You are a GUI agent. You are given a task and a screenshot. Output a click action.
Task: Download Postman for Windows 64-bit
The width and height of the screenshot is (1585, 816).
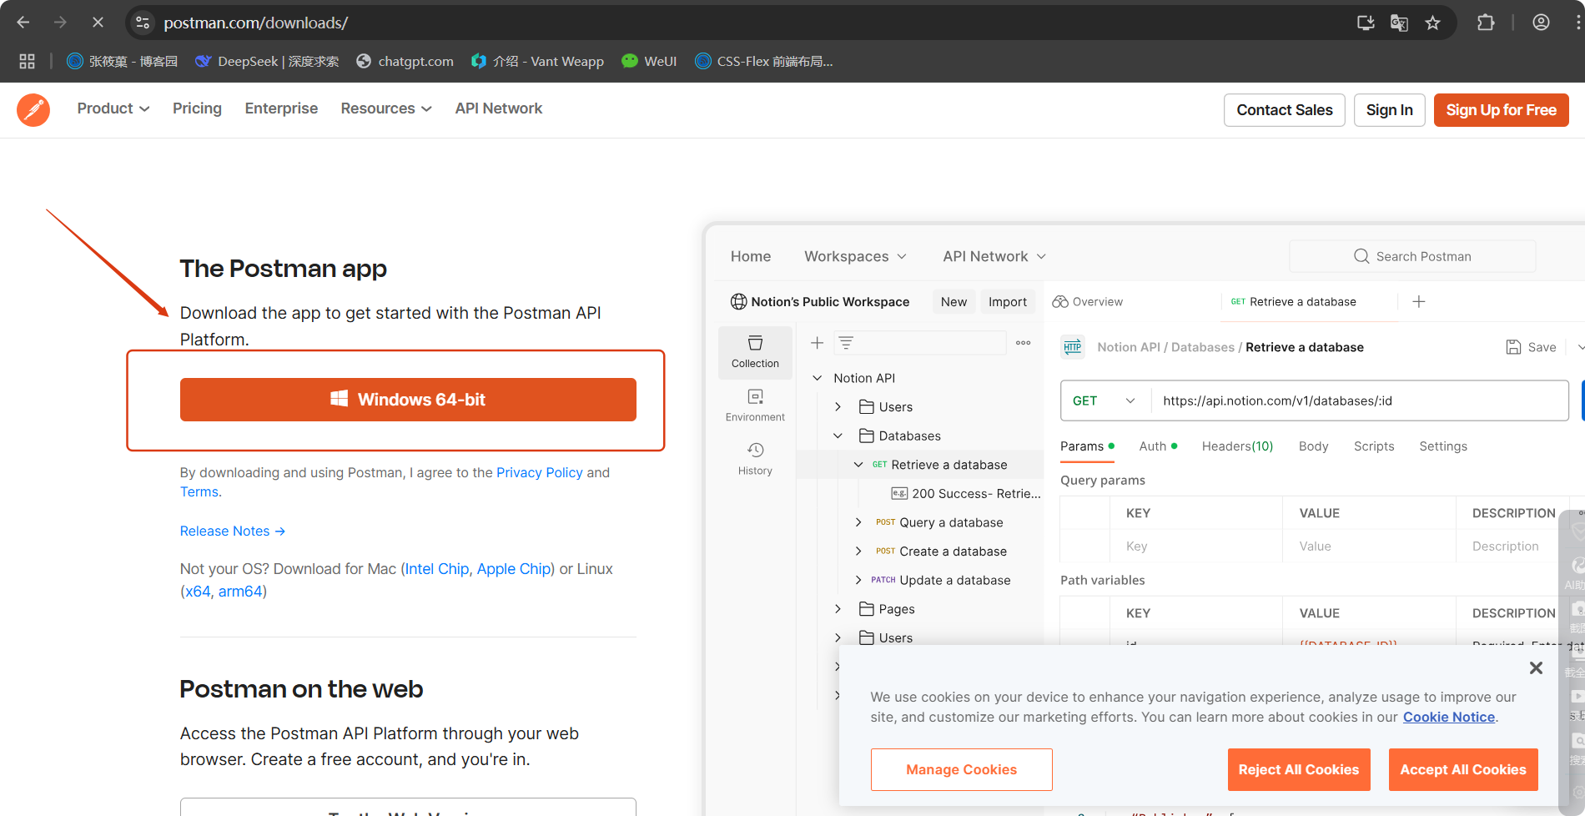[408, 400]
